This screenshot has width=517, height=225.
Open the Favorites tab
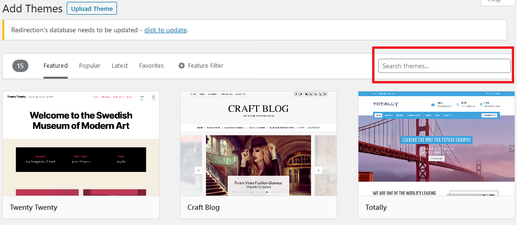point(152,66)
